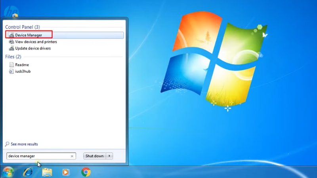
Task: Clear the search box with the X
Action: (x=72, y=156)
